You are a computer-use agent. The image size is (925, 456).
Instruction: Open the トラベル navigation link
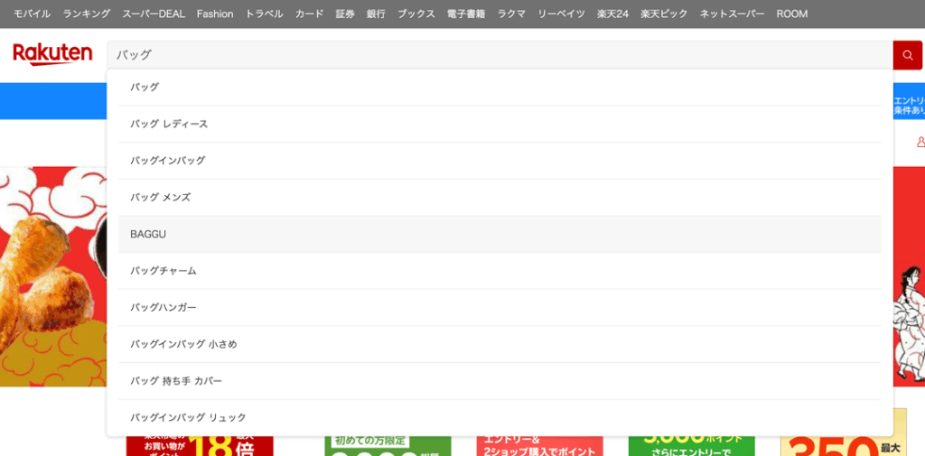(264, 14)
